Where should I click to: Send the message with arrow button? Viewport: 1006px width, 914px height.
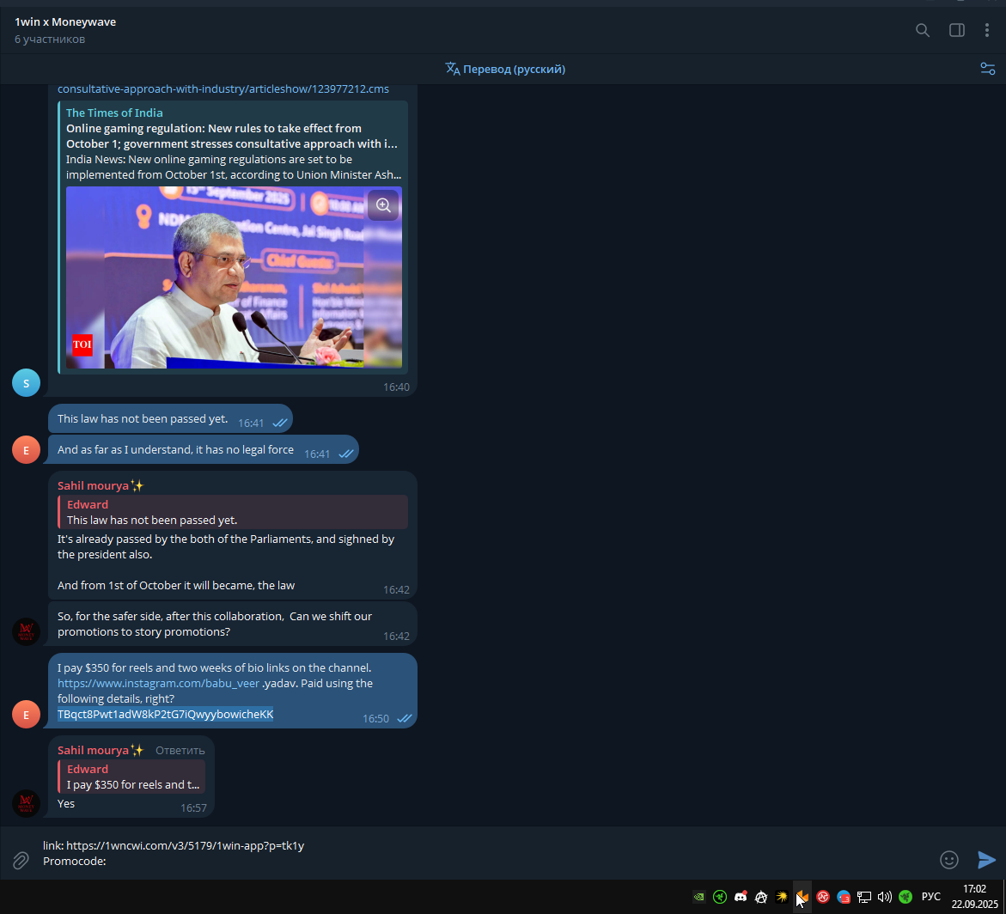[986, 860]
